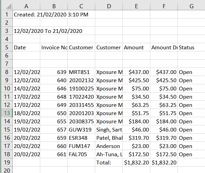Image resolution: width=205 pixels, height=173 pixels.
Task: Select invoice number 648 cell
Action: coord(54,97)
